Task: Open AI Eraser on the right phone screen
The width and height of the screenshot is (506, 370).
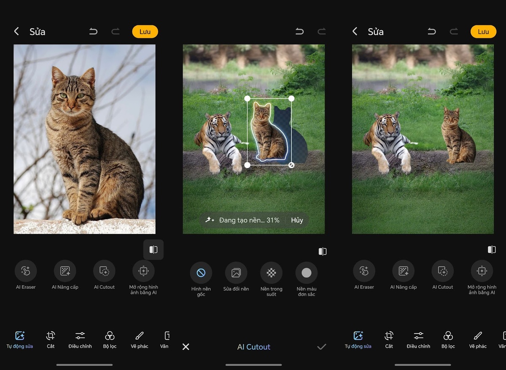Action: coord(364,275)
